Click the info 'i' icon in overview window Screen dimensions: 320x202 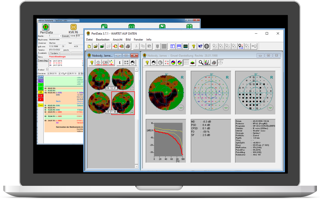[x=120, y=63]
